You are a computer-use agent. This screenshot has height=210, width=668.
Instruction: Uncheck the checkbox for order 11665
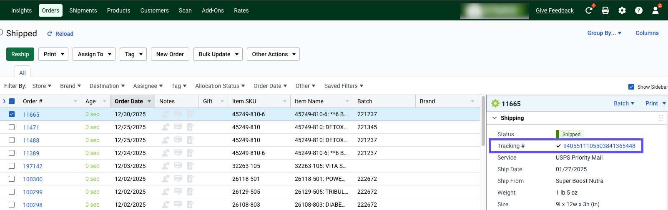tap(12, 114)
